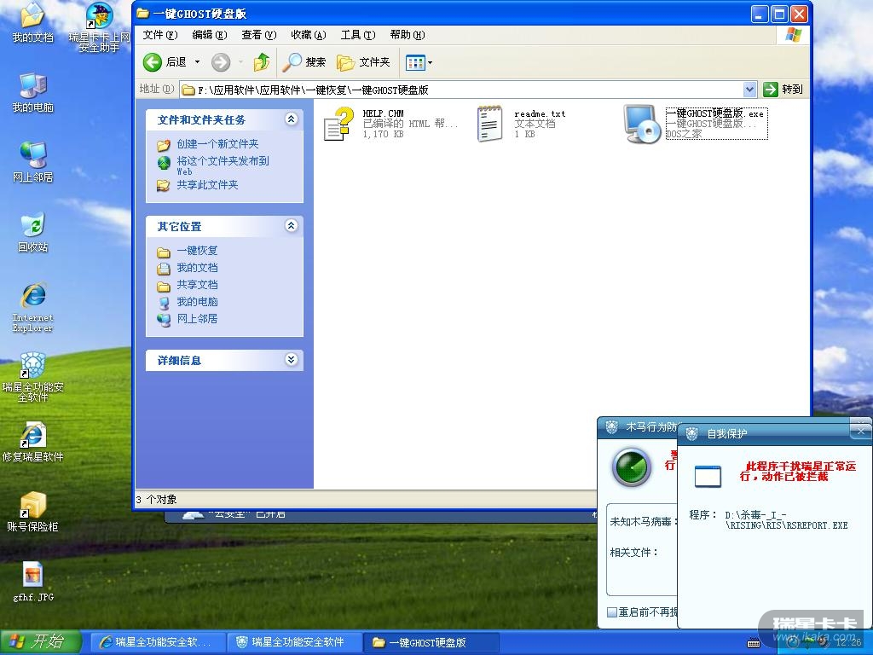Switch to 一键GHOST硬盘版 taskbar item
The image size is (873, 655).
(431, 642)
